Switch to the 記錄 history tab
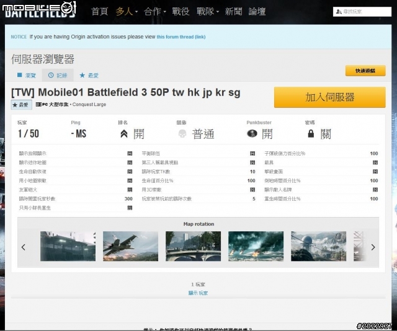Screen dimensions: 397x331 (x=58, y=75)
